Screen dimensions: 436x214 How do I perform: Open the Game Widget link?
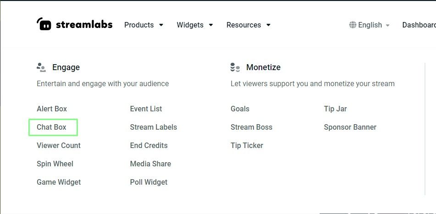tap(59, 182)
